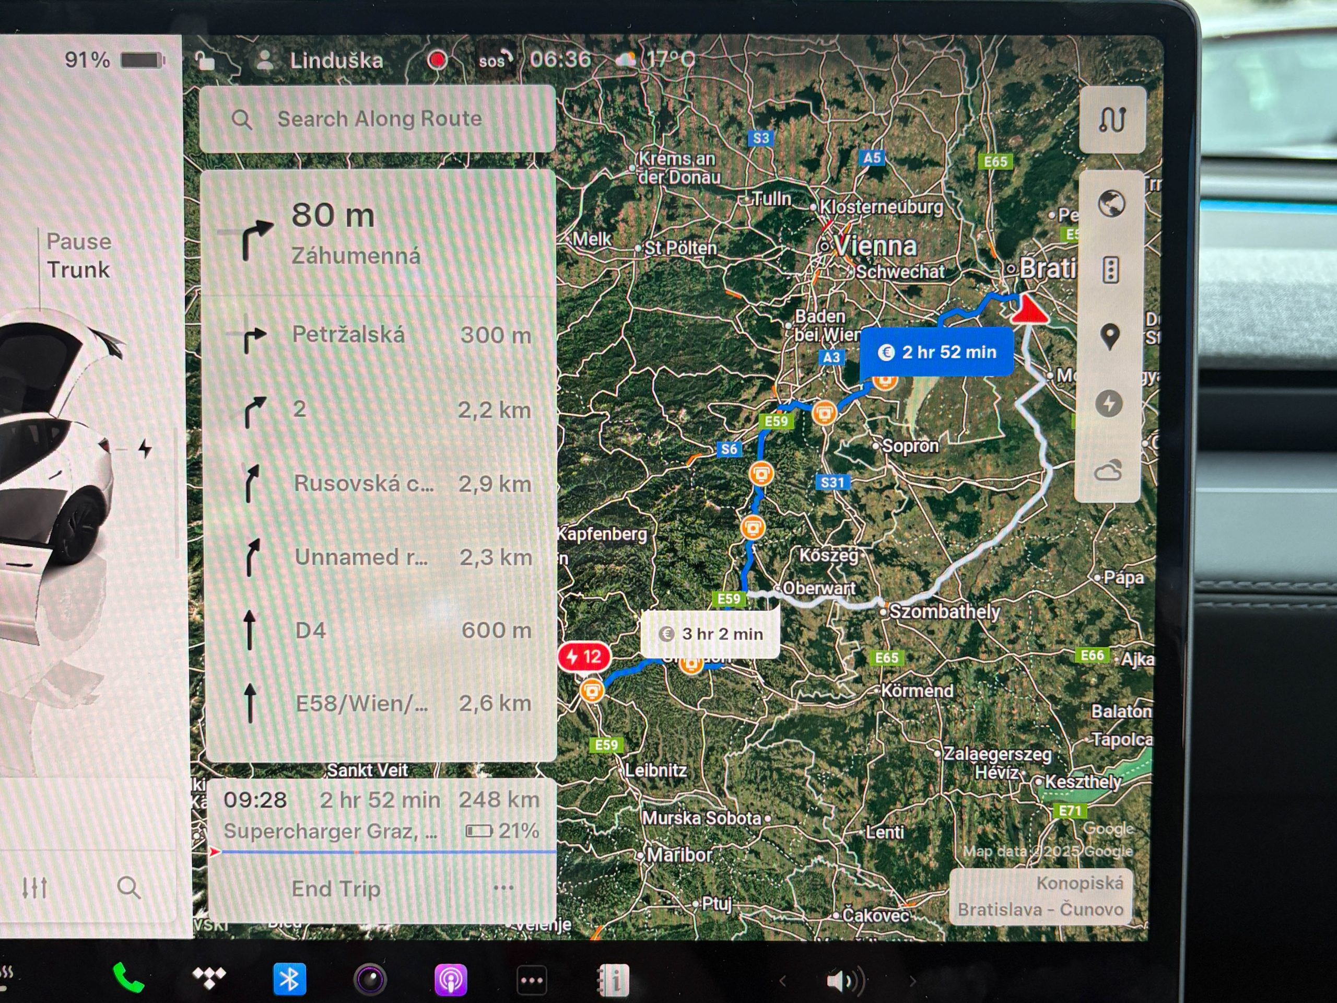Image resolution: width=1337 pixels, height=1003 pixels.
Task: Choose the alternate 3 hr 2 min route
Action: (710, 634)
